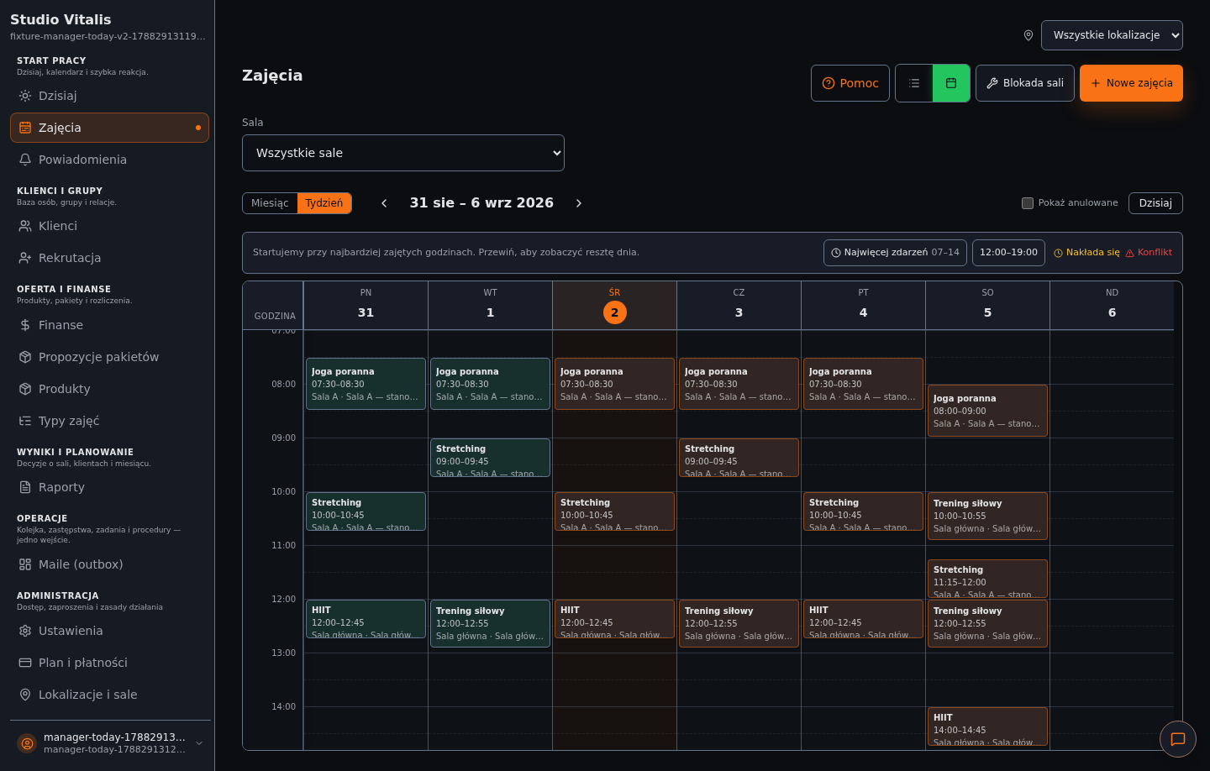Select Zajęcia in sidebar
Screen dimensions: 1210x771
coord(109,128)
